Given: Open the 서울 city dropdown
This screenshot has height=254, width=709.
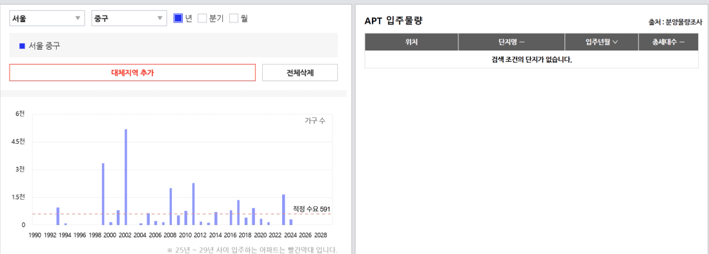Looking at the screenshot, I should (x=46, y=19).
